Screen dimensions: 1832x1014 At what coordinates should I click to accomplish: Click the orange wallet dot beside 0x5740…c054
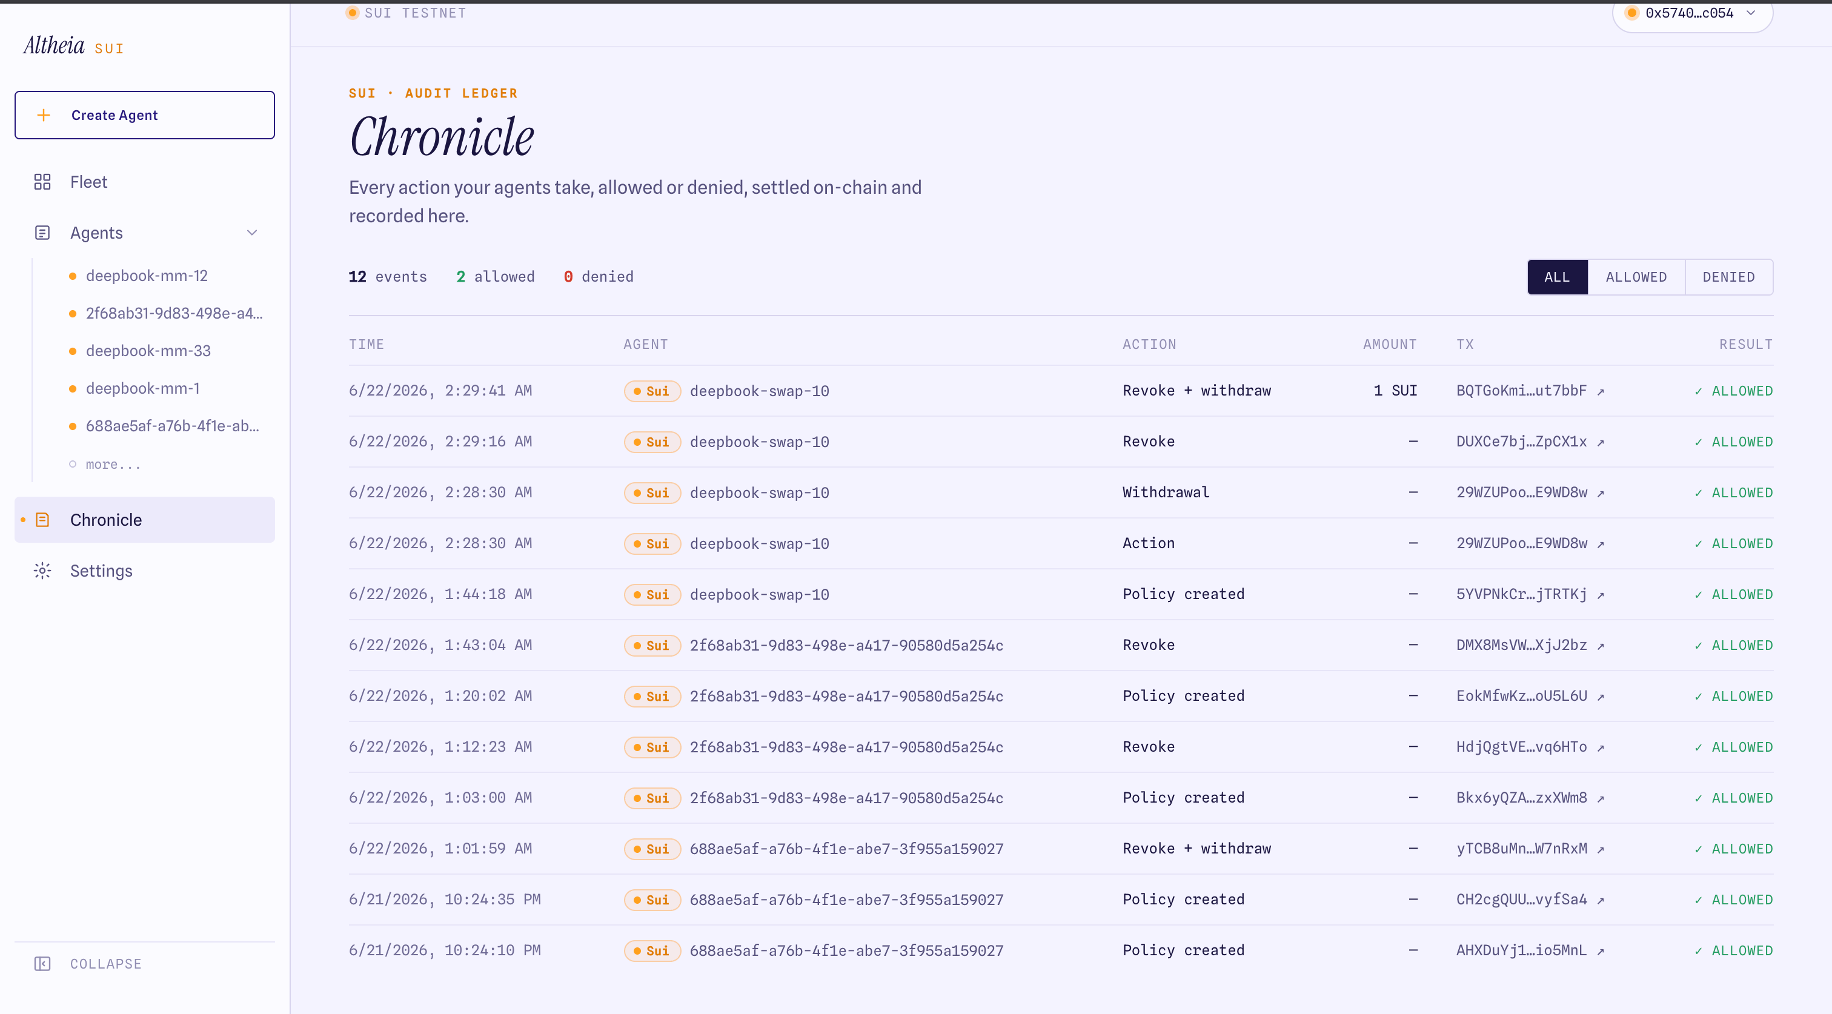(x=1632, y=13)
